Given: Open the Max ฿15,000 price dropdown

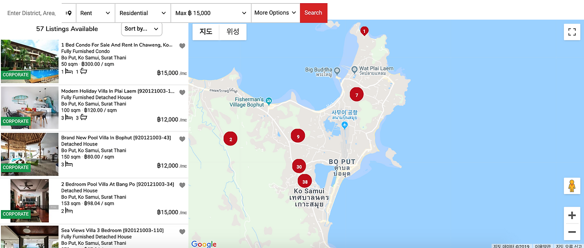Looking at the screenshot, I should (211, 13).
